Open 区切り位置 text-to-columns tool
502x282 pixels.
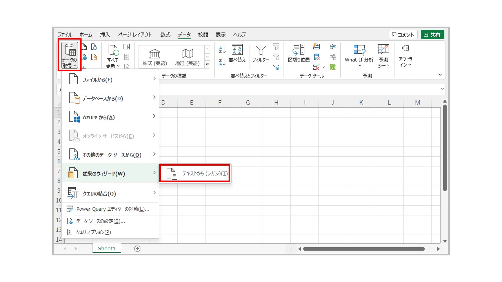pyautogui.click(x=299, y=54)
